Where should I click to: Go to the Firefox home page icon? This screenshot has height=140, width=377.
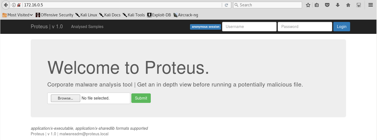pyautogui.click(x=348, y=5)
